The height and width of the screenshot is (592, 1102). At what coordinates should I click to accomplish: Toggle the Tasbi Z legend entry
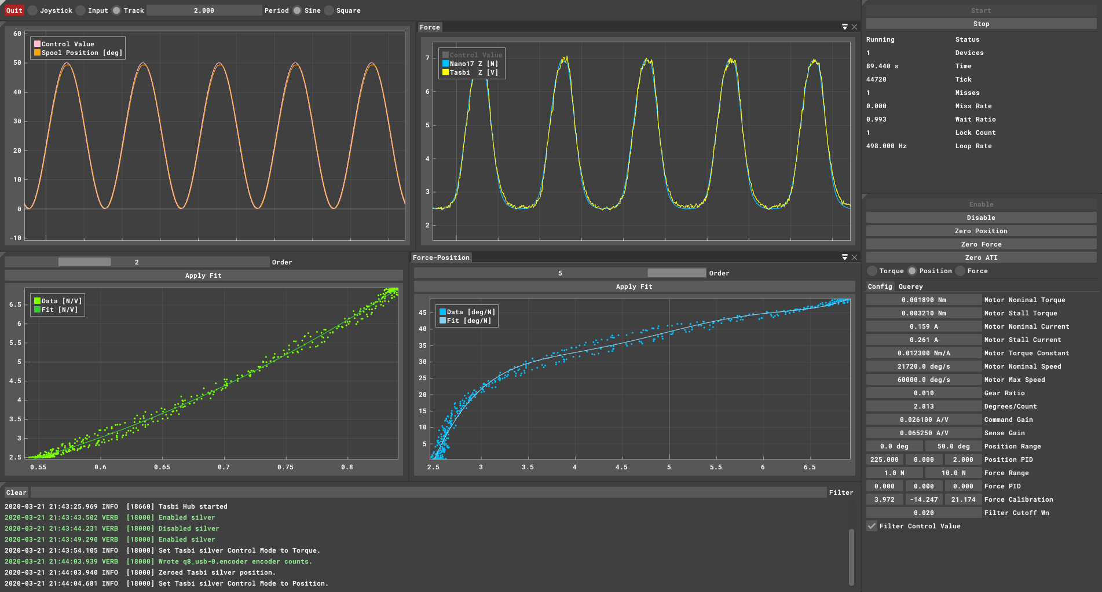[x=470, y=72]
